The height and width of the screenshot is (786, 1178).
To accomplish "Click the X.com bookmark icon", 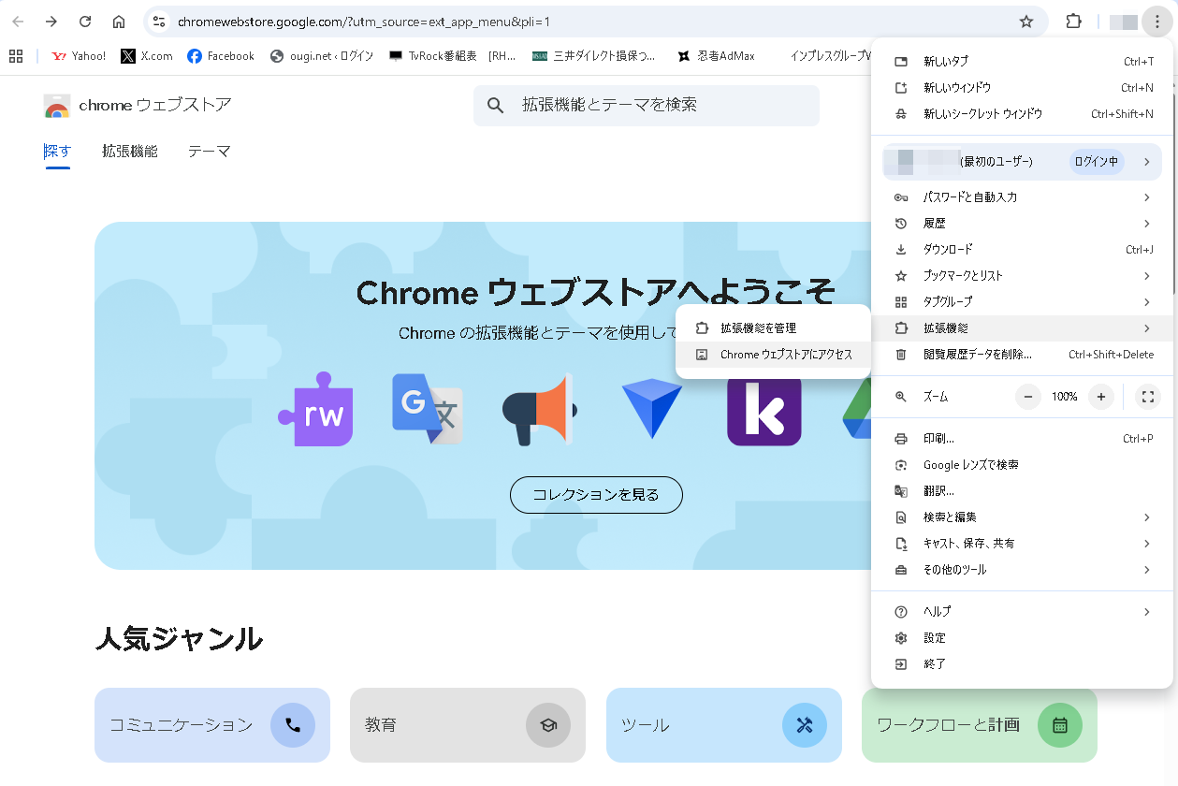I will [x=126, y=55].
